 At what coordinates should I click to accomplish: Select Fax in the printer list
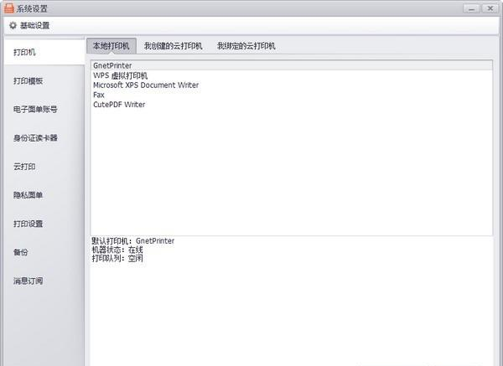pyautogui.click(x=292, y=95)
